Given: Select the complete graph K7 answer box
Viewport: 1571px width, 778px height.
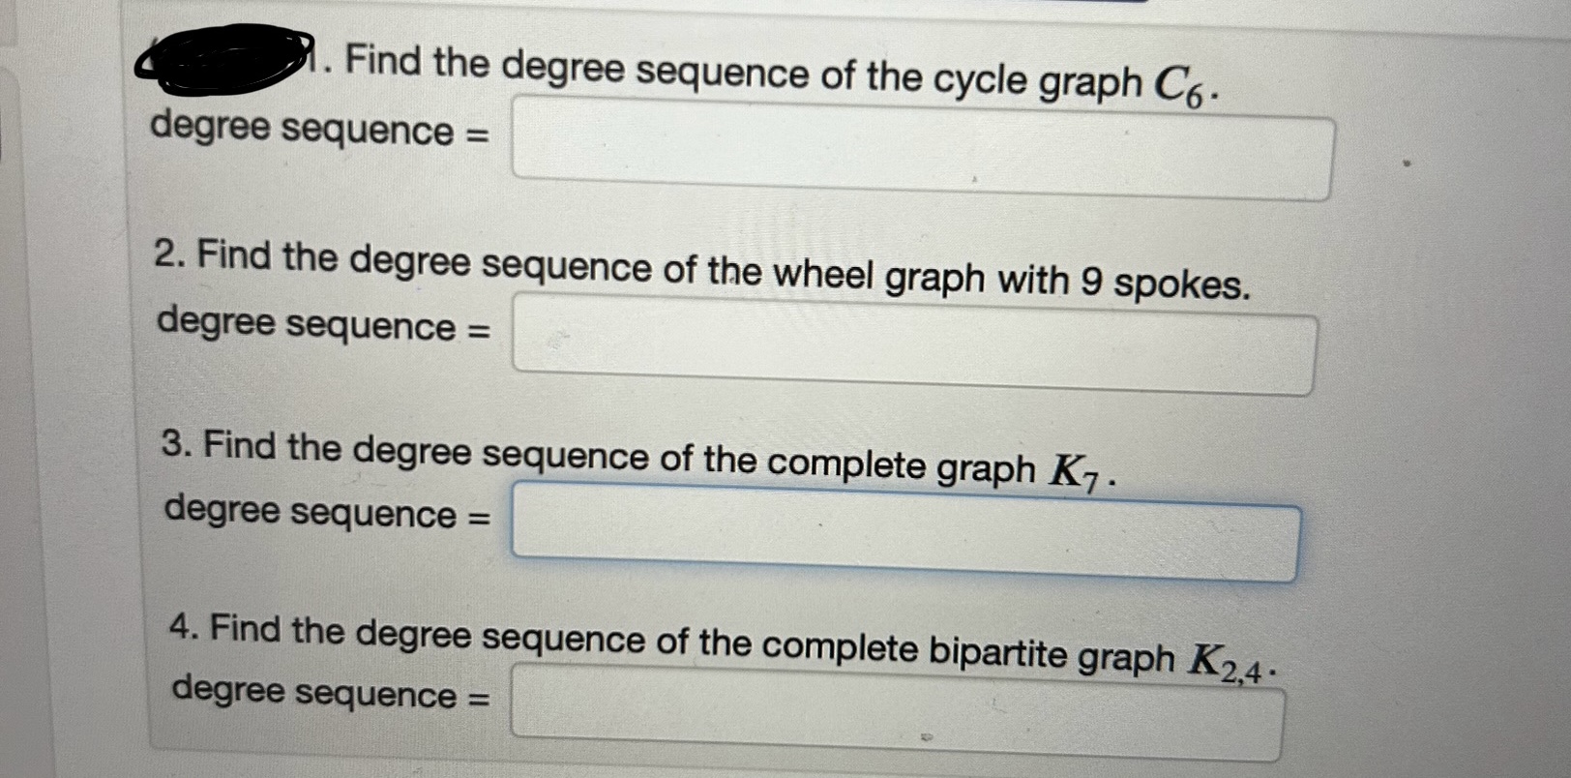Looking at the screenshot, I should point(905,531).
